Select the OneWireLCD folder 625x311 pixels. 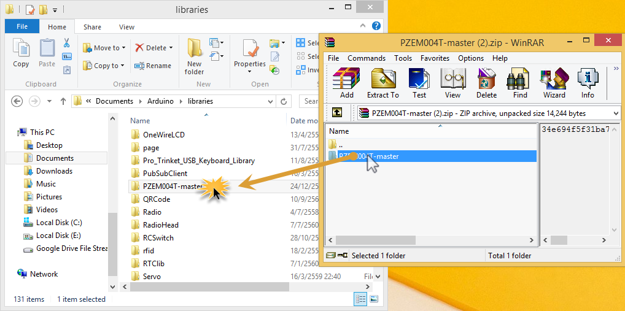point(164,135)
